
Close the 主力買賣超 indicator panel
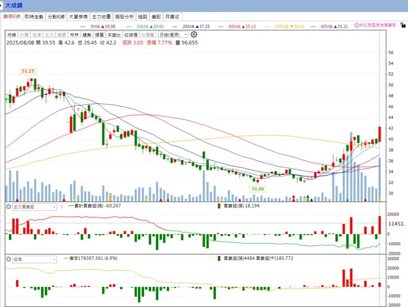[x=9, y=207]
